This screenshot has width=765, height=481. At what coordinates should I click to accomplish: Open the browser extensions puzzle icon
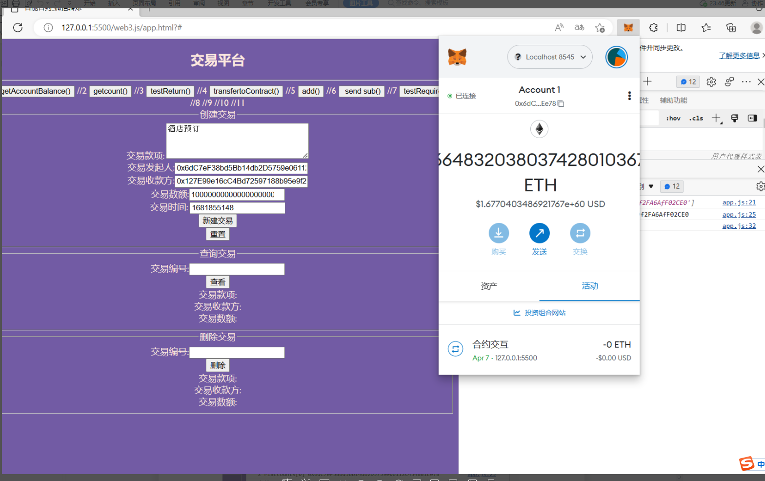click(x=654, y=27)
